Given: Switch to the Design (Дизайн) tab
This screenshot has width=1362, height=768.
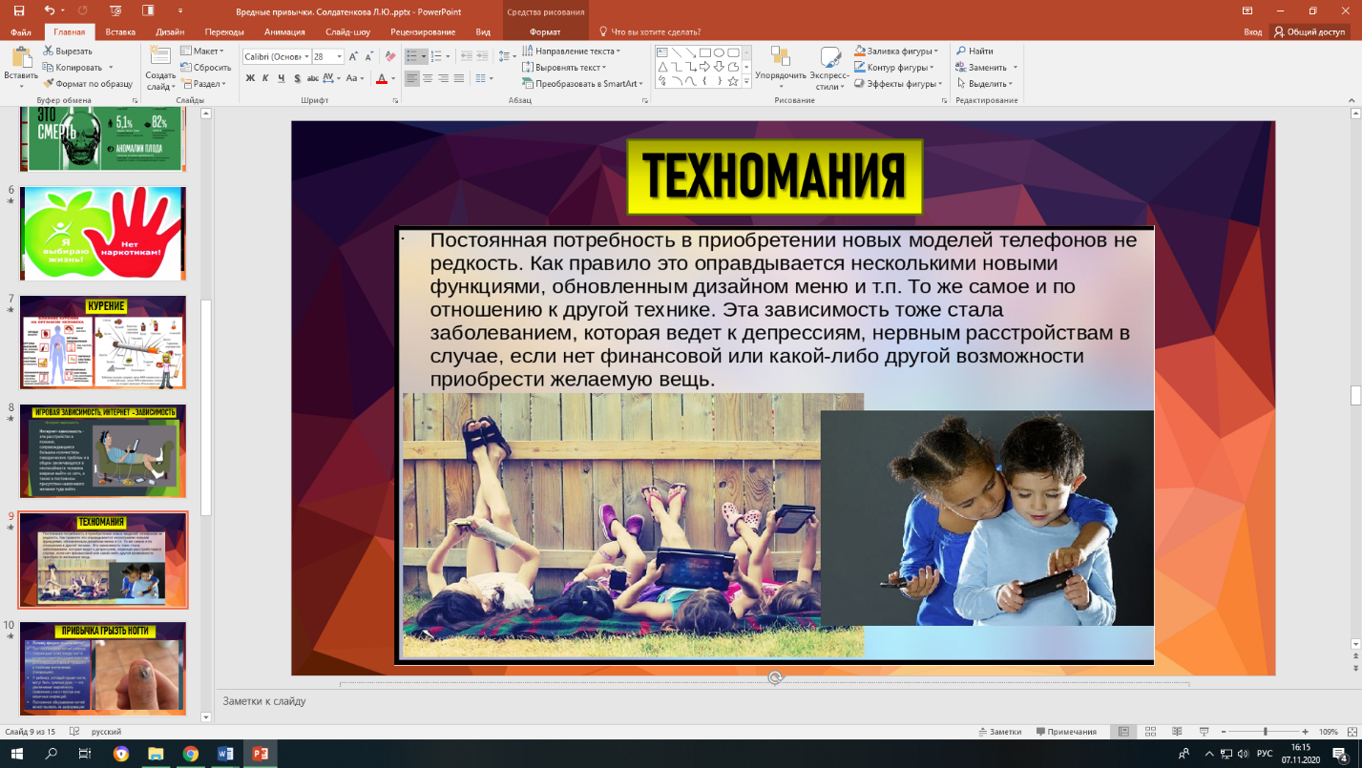Looking at the screenshot, I should click(170, 31).
